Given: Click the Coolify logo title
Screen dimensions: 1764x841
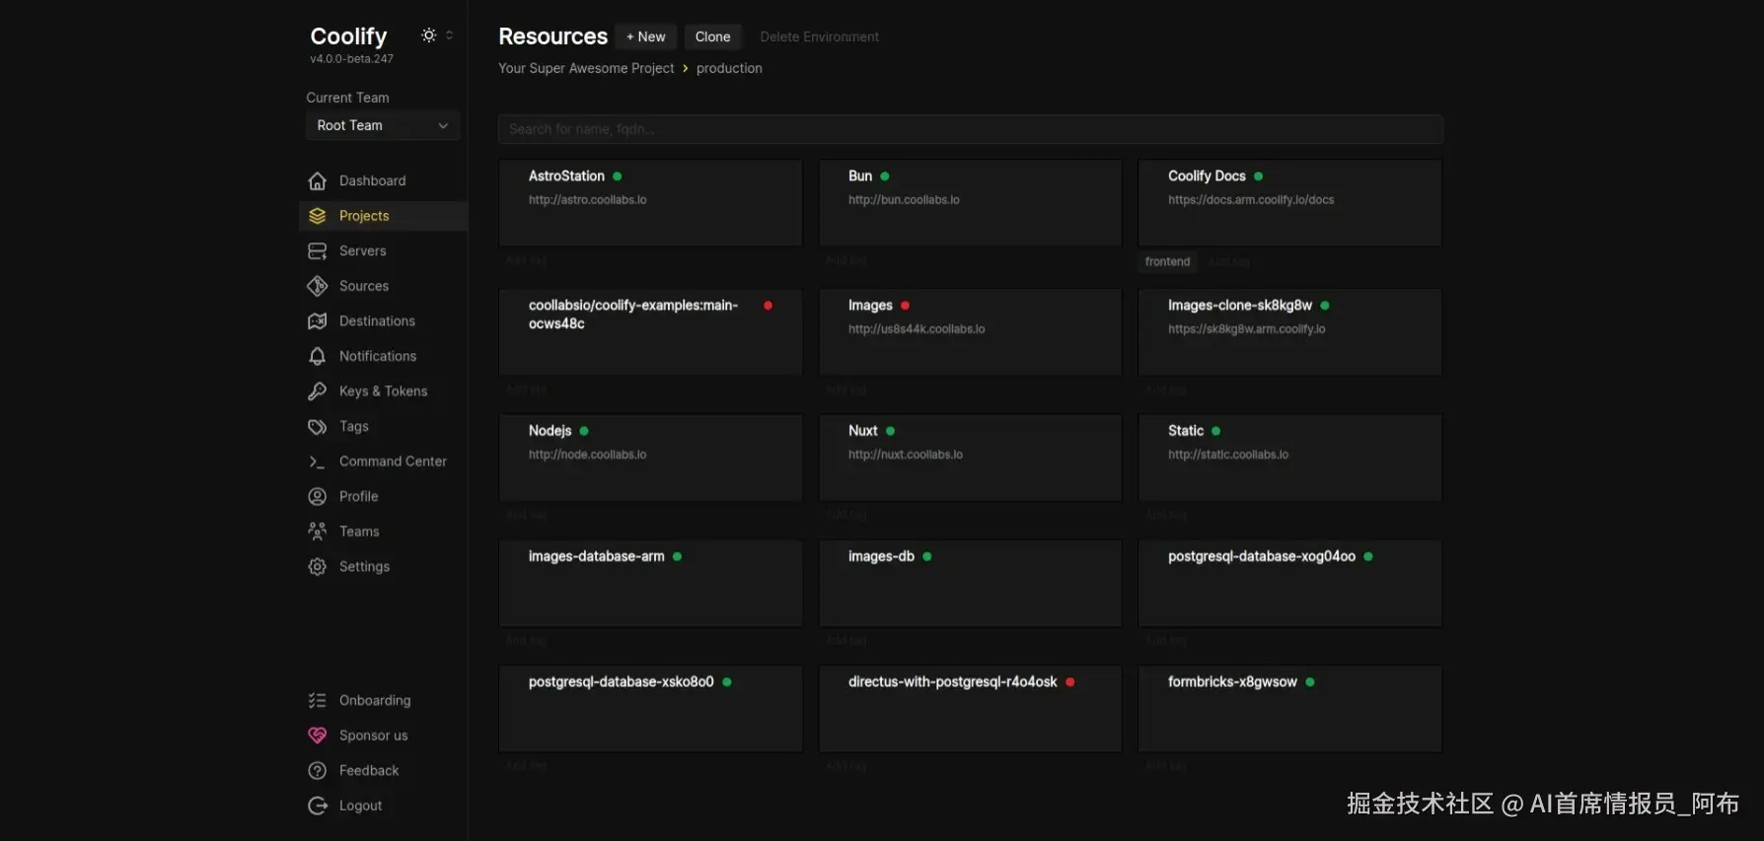Looking at the screenshot, I should 348,36.
